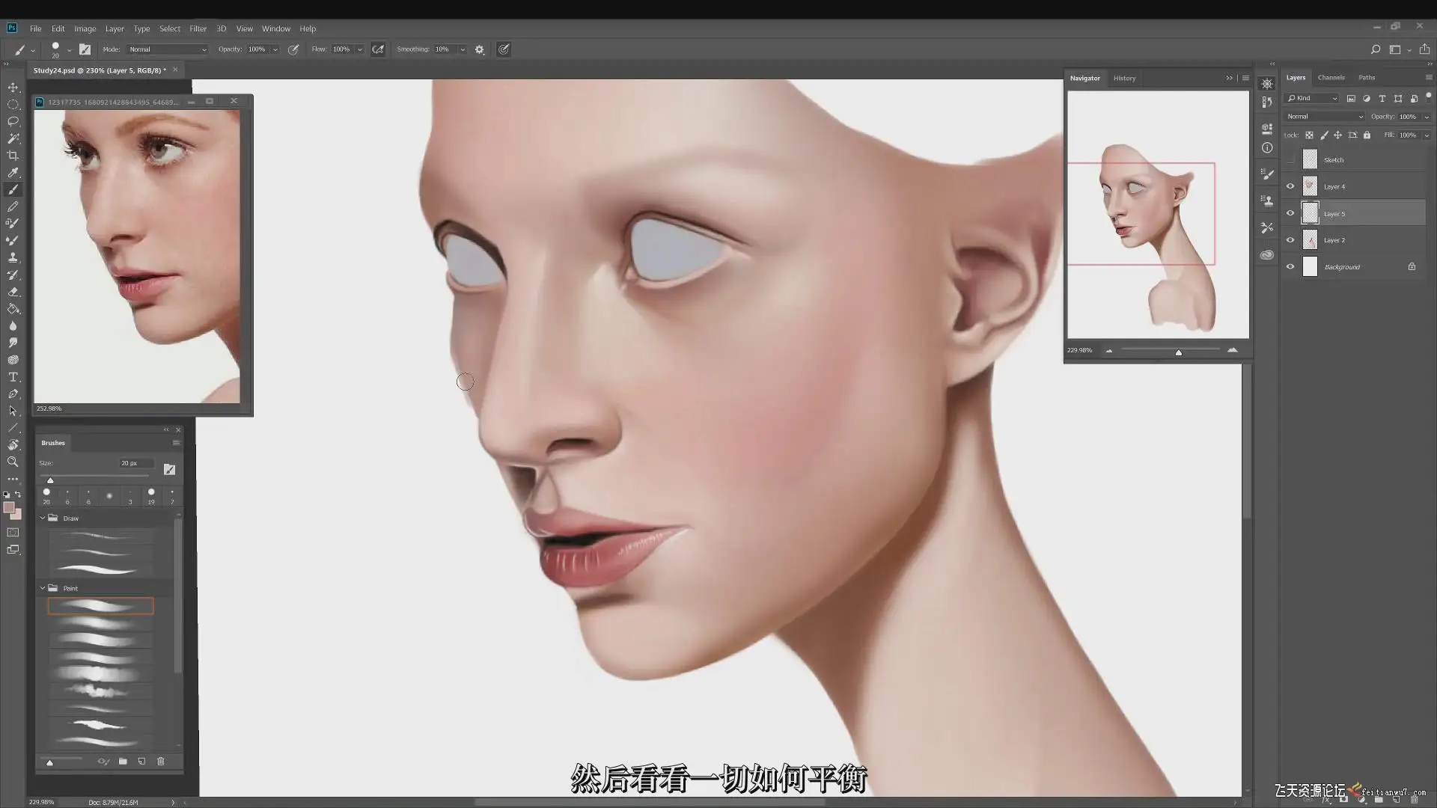Select Layer 2 in Layers panel
This screenshot has height=808, width=1437.
click(x=1334, y=240)
